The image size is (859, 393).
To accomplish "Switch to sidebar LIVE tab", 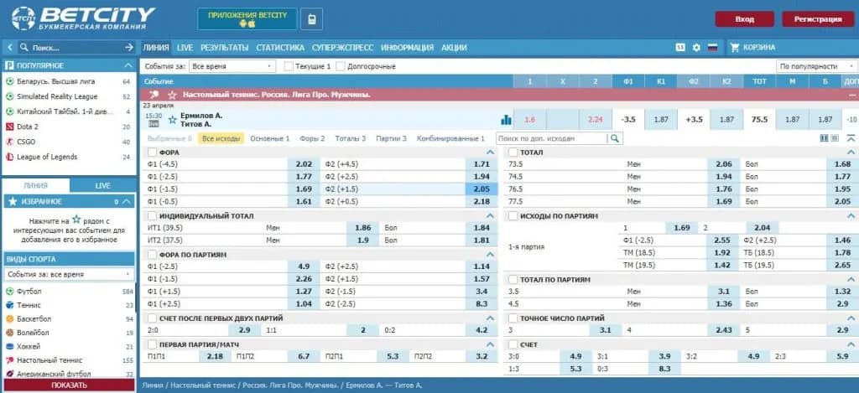I will (102, 185).
